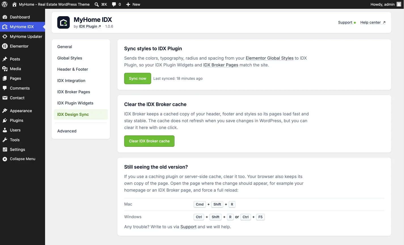404x245 pixels.
Task: Visit the IDX Plugin author link
Action: coord(90,26)
